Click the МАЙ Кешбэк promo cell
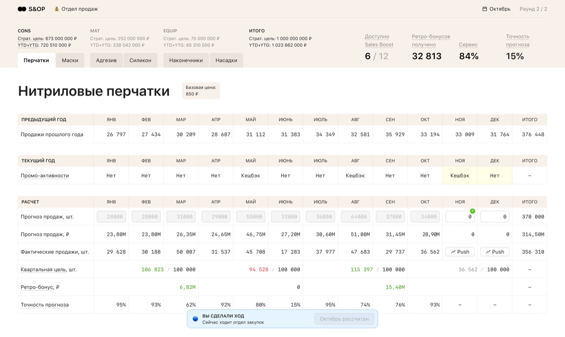Screen dimensions: 565x337 pos(251,176)
